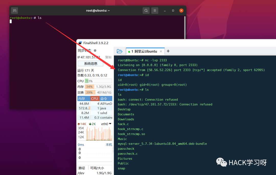Select the AliYunD process row
Image resolution: width=276 pixels, height=175 pixels.
[95, 104]
